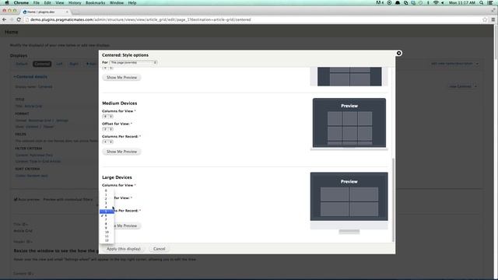Open Spotlight search in menu bar
This screenshot has height=280, width=498.
coord(482,2)
